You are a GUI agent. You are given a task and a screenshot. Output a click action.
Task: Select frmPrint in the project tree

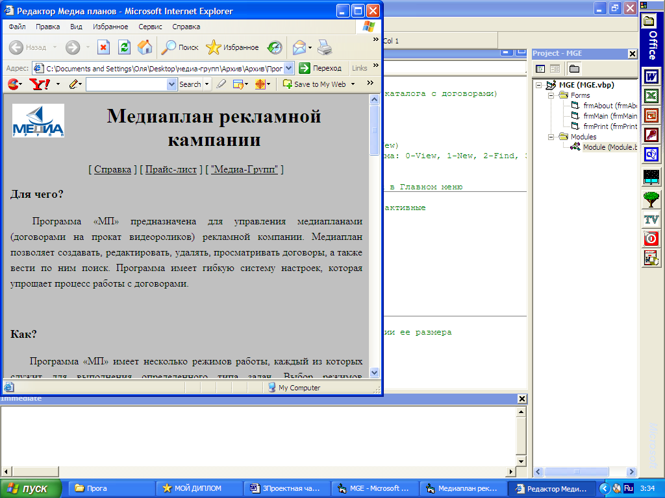click(x=604, y=126)
